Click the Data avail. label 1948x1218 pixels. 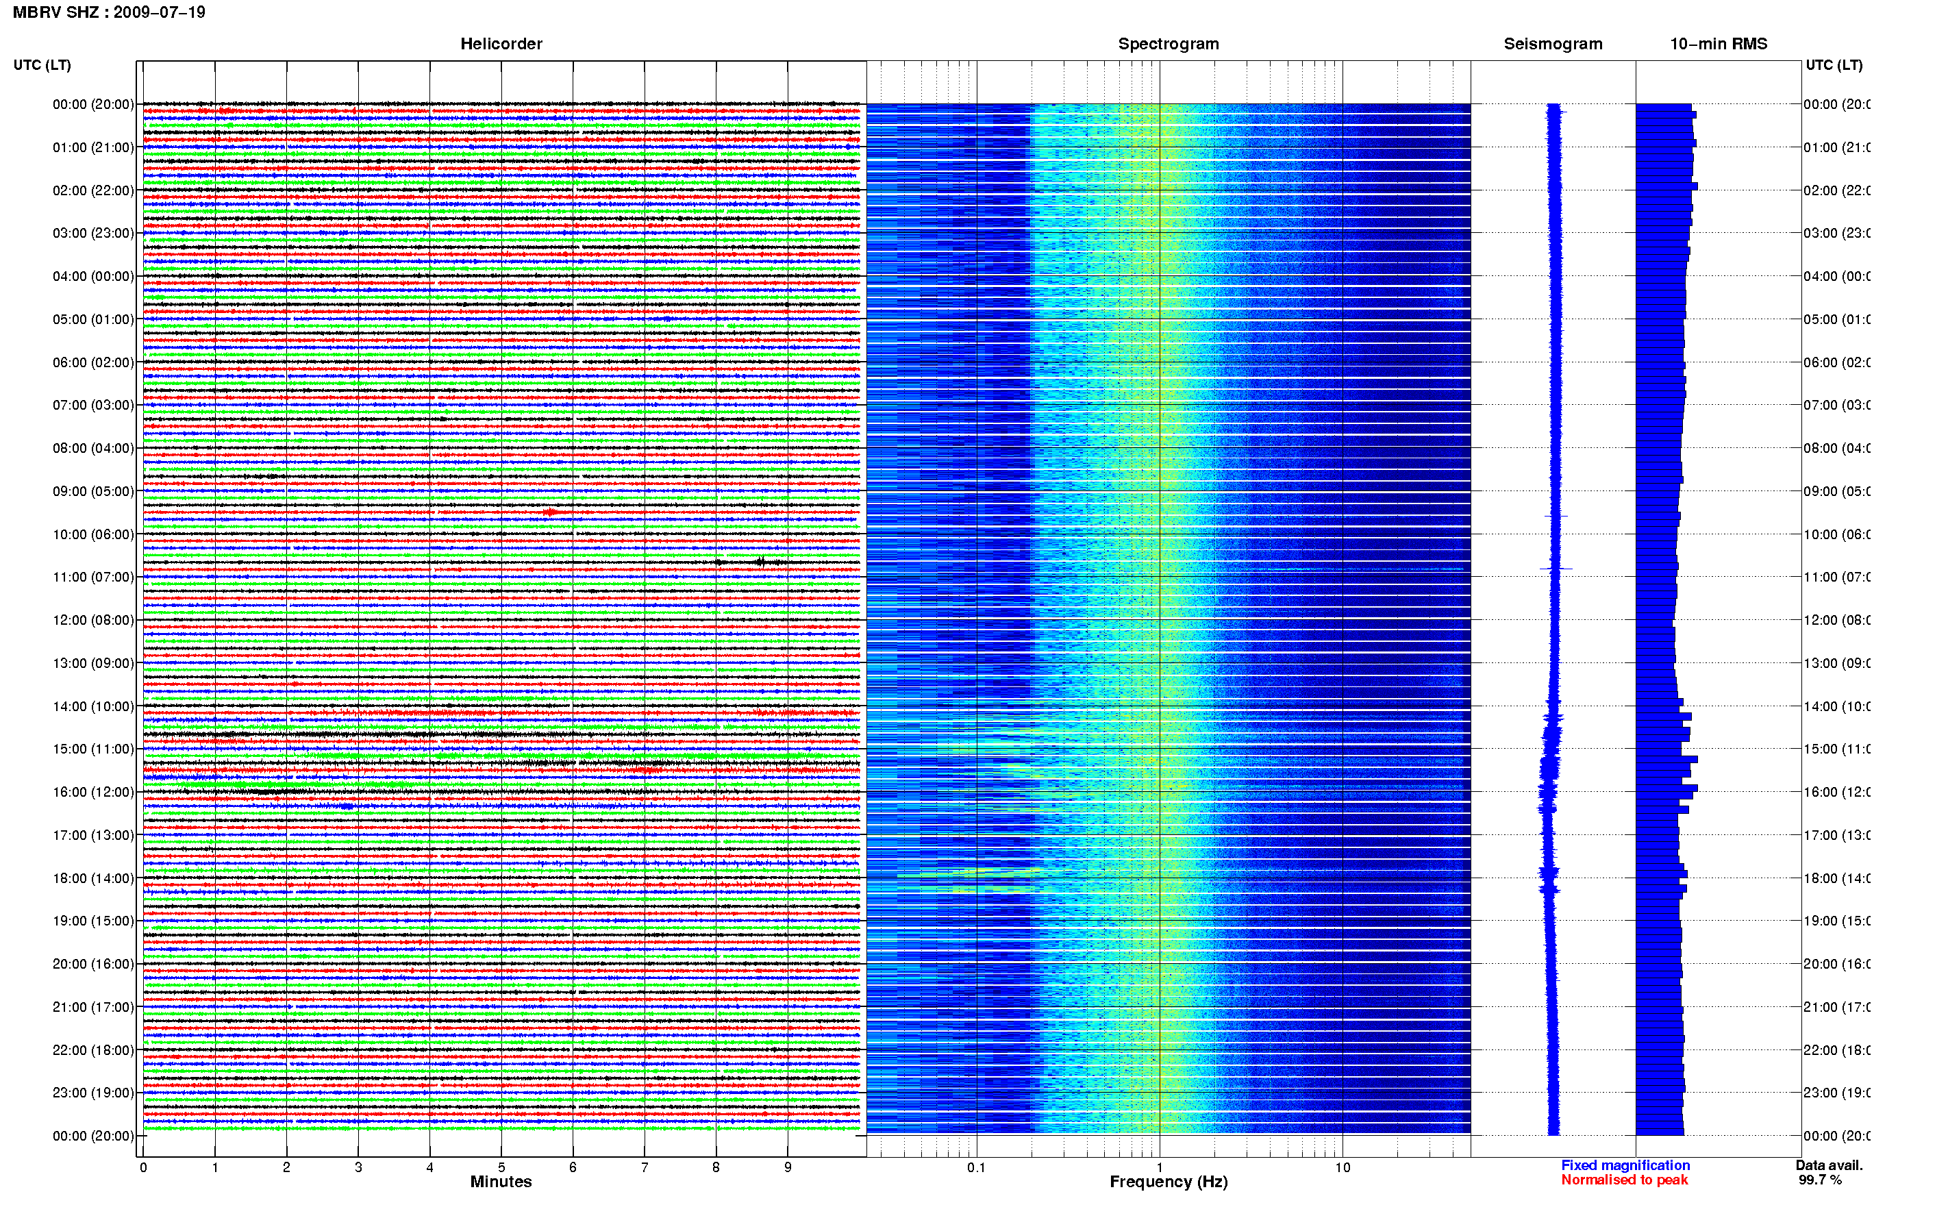1829,1165
